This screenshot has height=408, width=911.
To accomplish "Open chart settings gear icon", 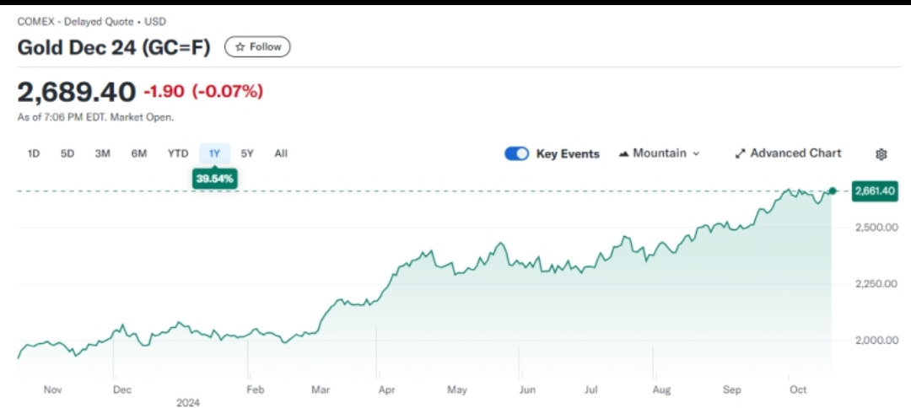I will 881,153.
